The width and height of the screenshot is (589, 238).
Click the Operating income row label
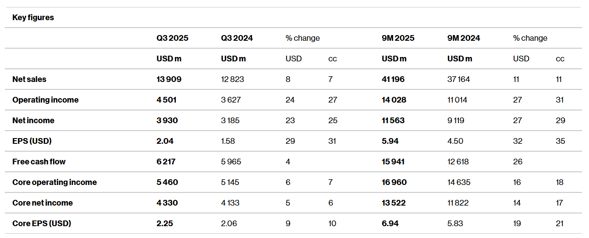46,100
